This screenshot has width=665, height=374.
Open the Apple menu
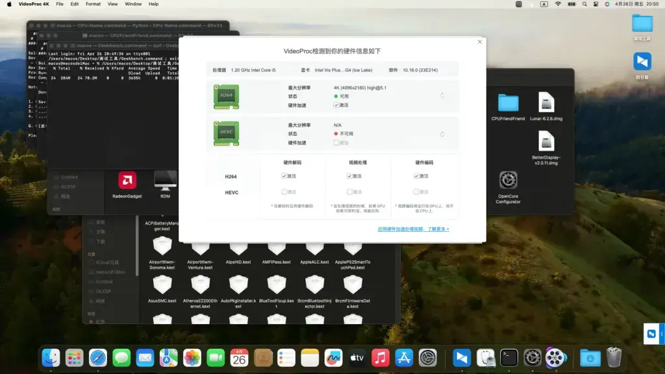point(9,4)
